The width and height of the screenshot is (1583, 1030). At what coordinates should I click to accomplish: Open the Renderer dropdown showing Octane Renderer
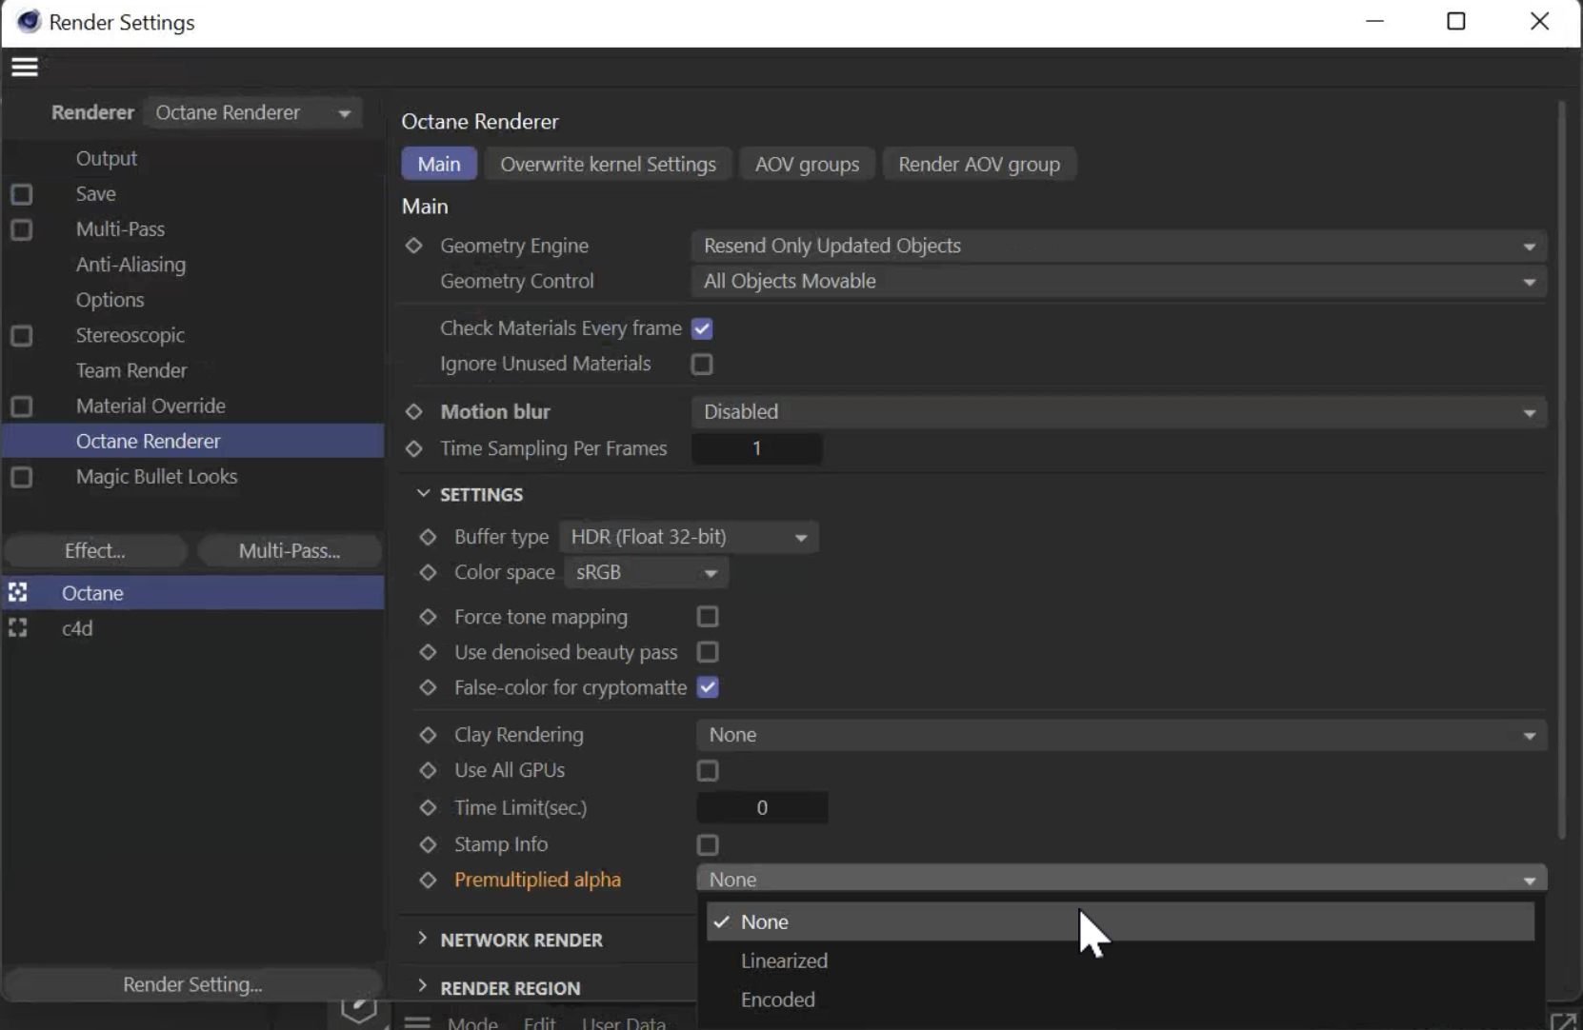click(252, 113)
